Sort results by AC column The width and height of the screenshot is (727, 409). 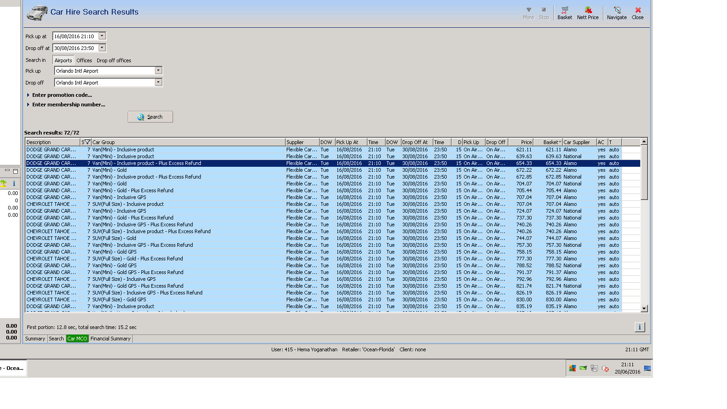coord(602,142)
